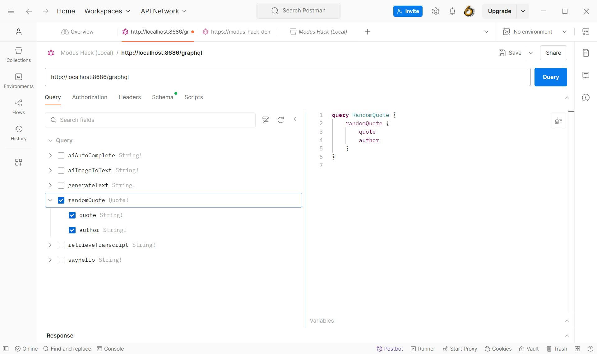597x354 pixels.
Task: Click the GraphQL URL input field
Action: pyautogui.click(x=288, y=77)
